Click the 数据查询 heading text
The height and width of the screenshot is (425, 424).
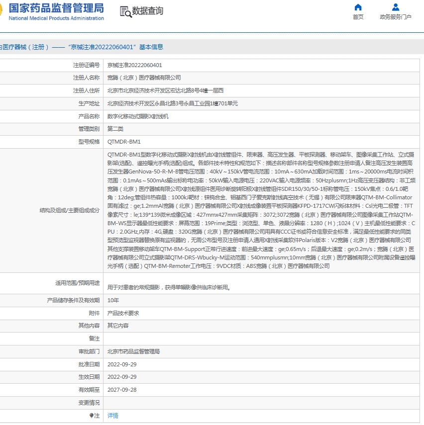click(x=147, y=11)
